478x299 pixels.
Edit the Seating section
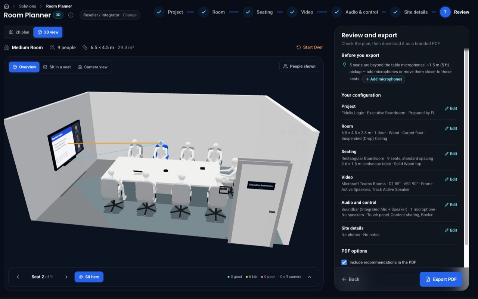pos(451,154)
